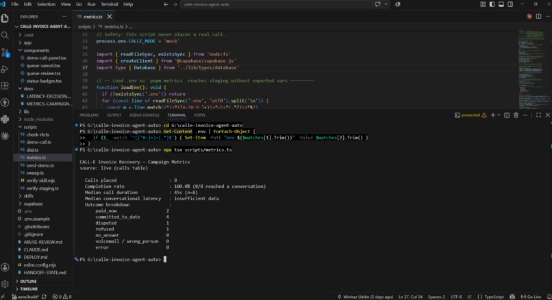
Task: Switch to the PORTS tab
Action: (199, 115)
